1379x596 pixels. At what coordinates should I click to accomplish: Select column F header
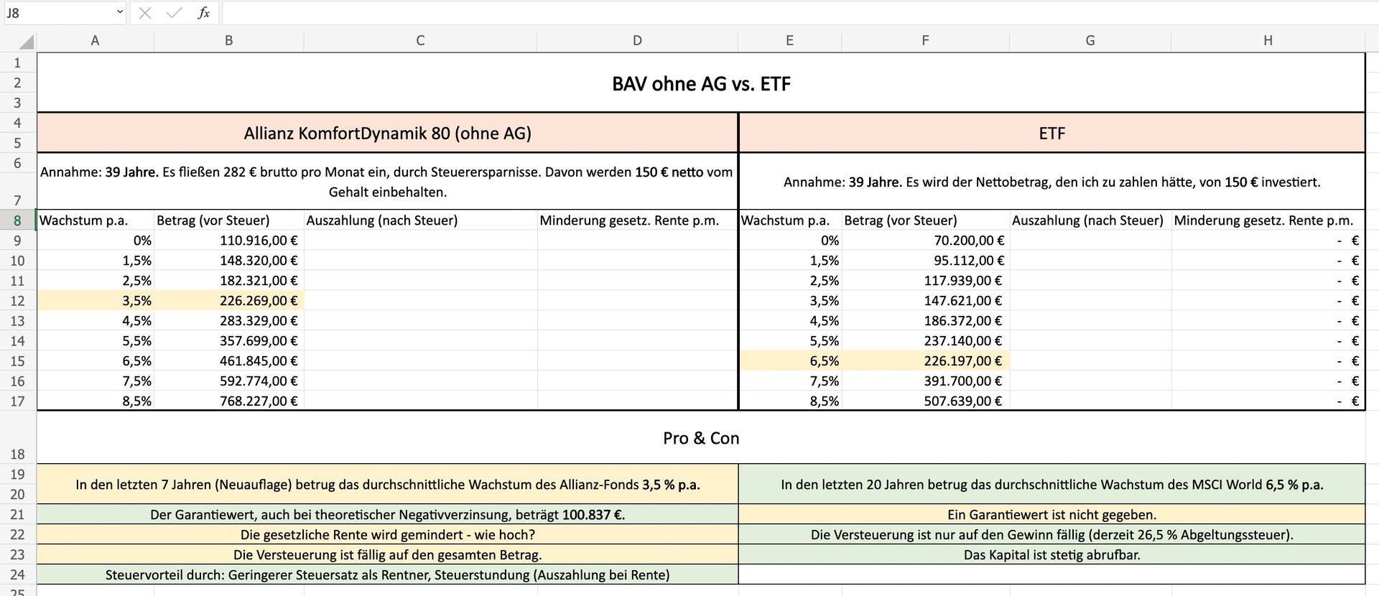point(925,41)
